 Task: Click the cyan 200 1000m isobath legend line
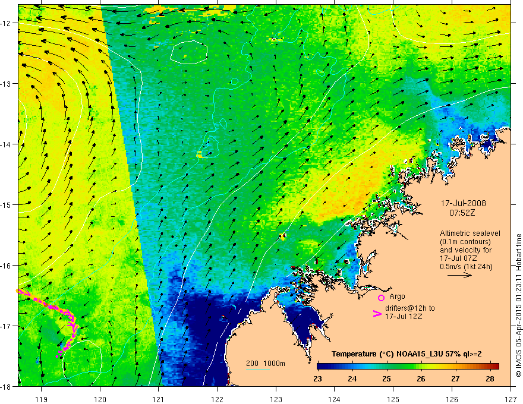[x=258, y=370]
